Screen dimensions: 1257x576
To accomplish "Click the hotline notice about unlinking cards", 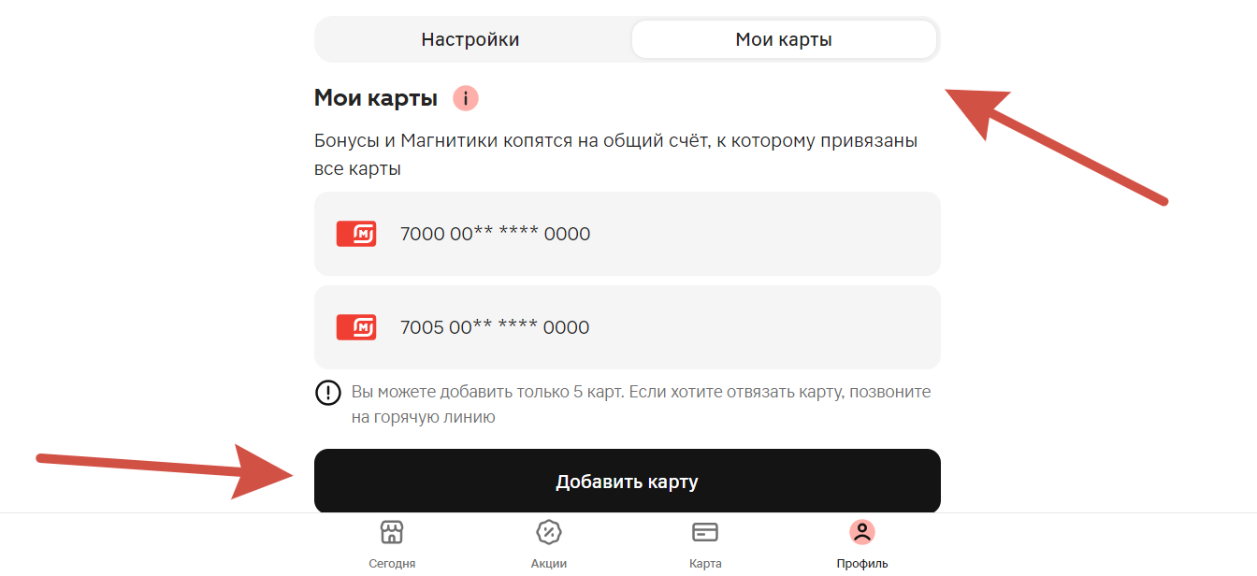I will pyautogui.click(x=641, y=404).
